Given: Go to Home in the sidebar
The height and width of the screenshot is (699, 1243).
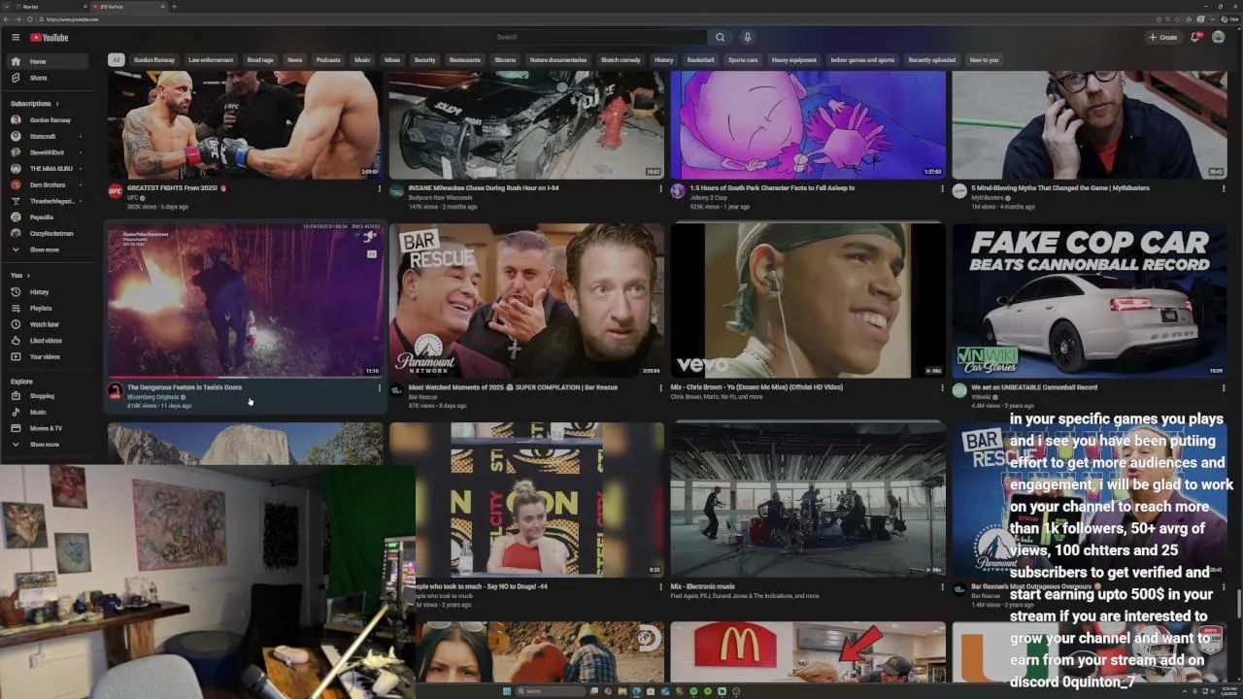Looking at the screenshot, I should (x=49, y=61).
